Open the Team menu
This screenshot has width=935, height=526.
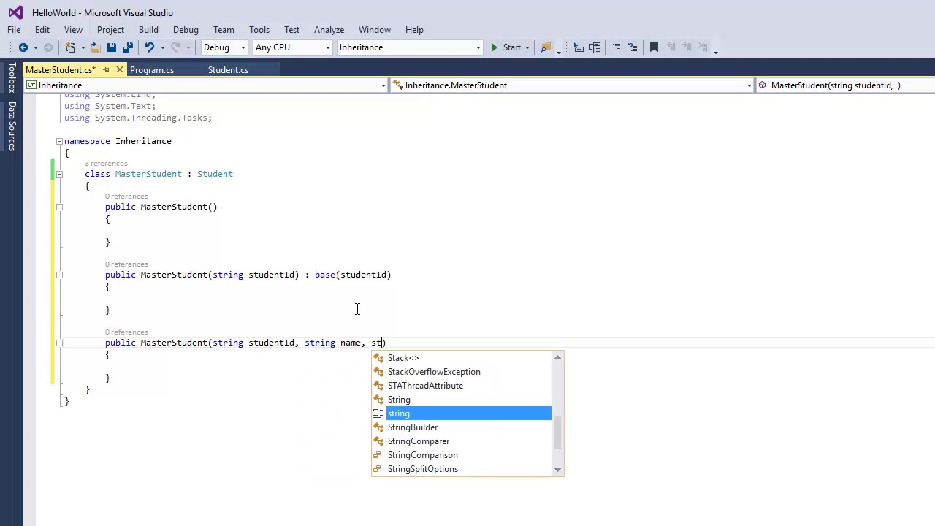pyautogui.click(x=224, y=30)
